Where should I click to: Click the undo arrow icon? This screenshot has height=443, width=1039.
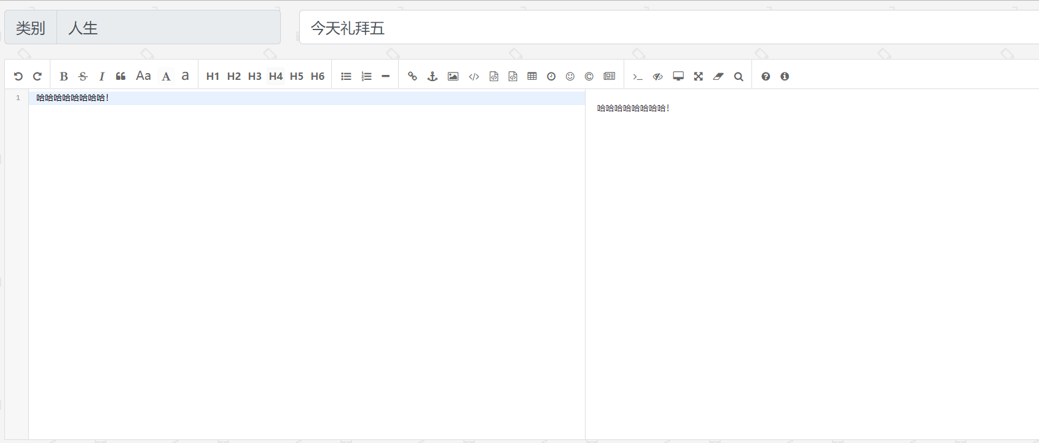(x=18, y=76)
